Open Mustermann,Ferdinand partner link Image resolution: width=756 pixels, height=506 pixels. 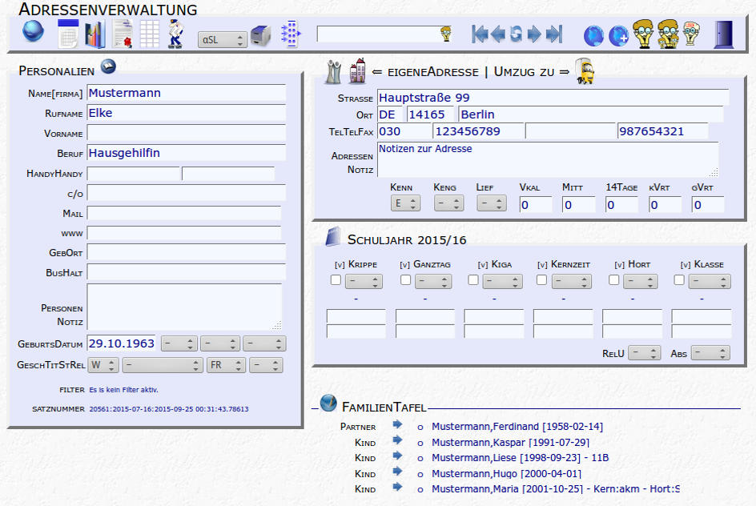coord(517,427)
